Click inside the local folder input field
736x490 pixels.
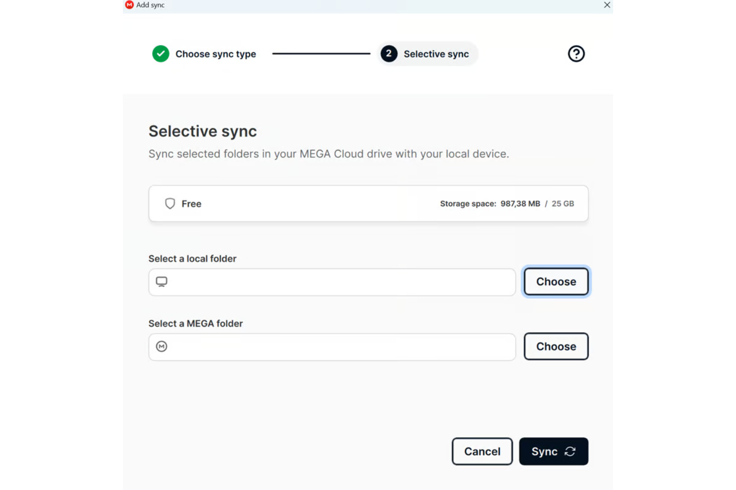click(332, 282)
